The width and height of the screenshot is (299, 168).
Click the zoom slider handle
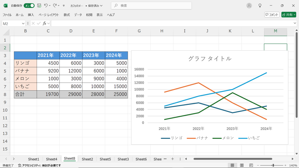point(273,165)
